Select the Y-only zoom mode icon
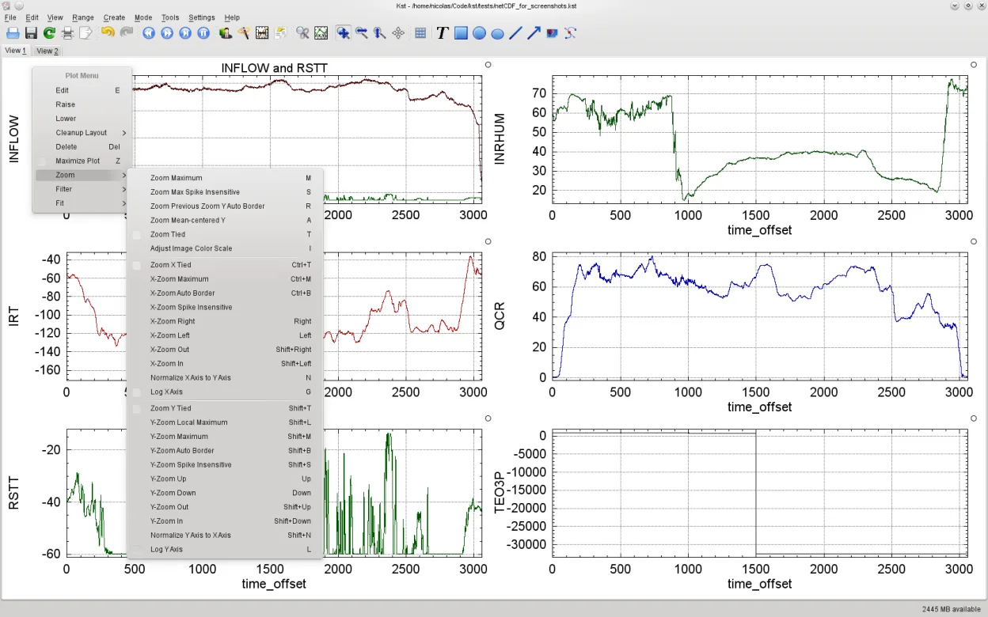 click(380, 33)
